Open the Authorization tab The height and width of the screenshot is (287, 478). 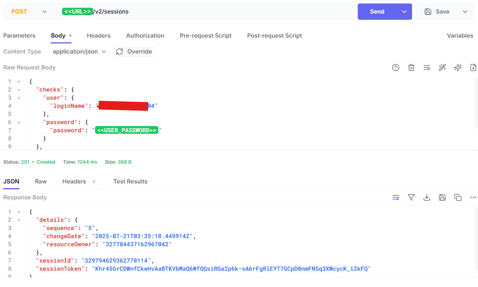(x=145, y=36)
